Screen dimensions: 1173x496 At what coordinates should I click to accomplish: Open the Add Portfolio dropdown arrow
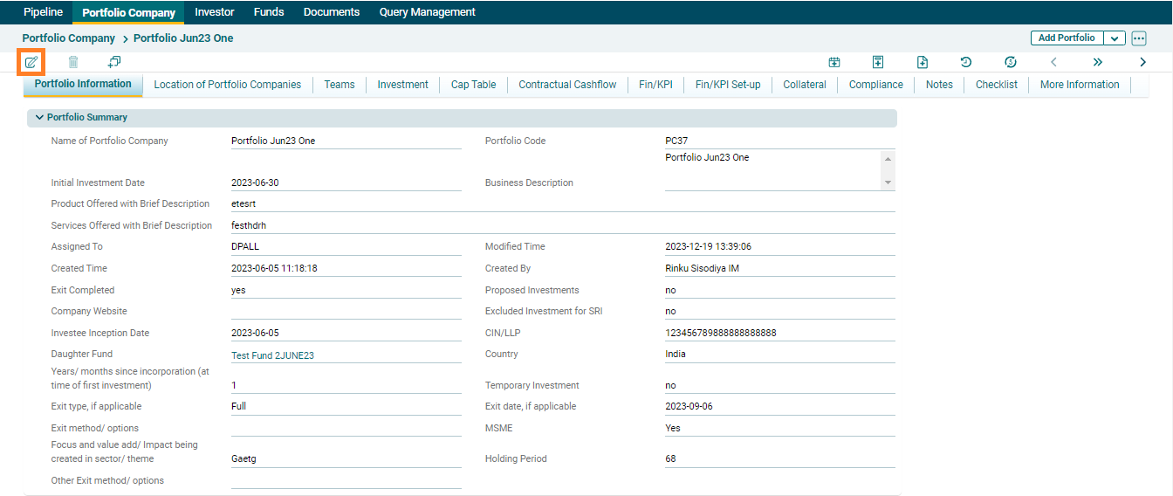(1115, 38)
